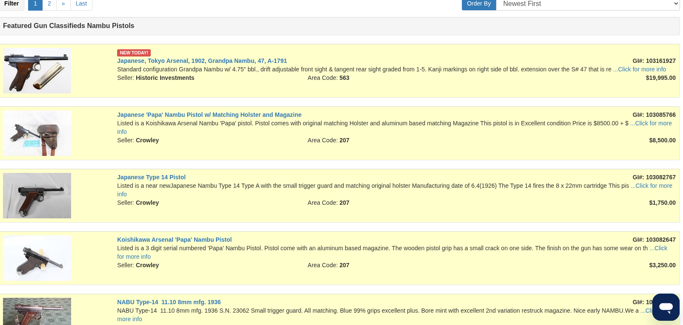Open the Koishikawa Arsenal Papa Nambu thumbnail
The image size is (683, 325).
(x=37, y=258)
